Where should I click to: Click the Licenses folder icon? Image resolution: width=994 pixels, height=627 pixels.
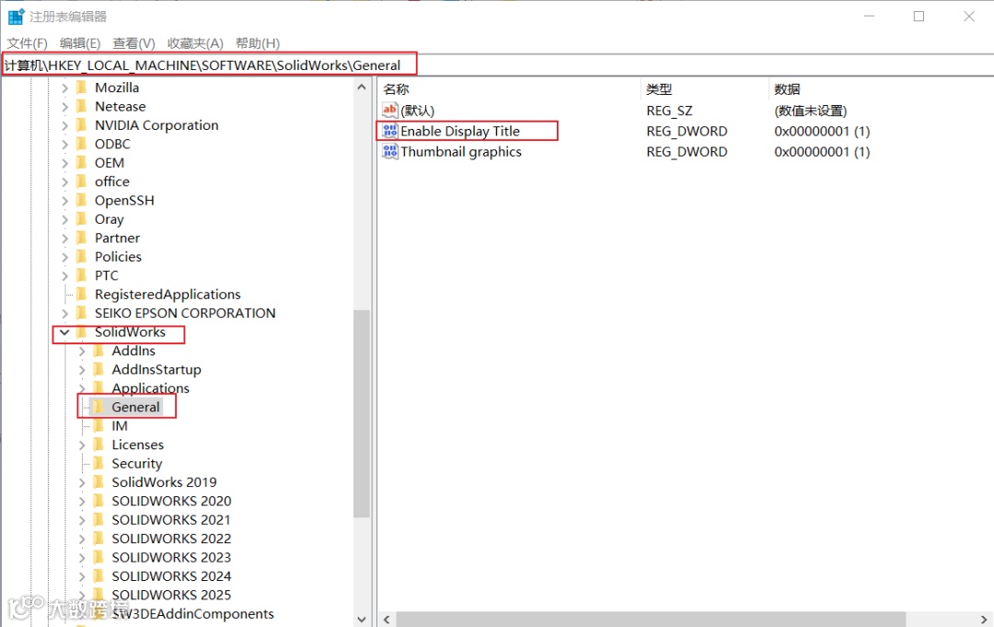tap(98, 445)
